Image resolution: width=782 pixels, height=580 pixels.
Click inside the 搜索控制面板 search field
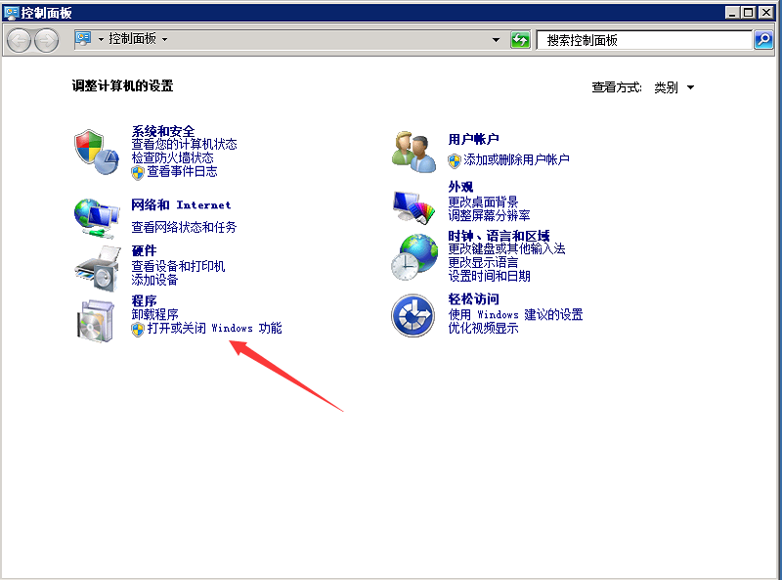click(644, 40)
